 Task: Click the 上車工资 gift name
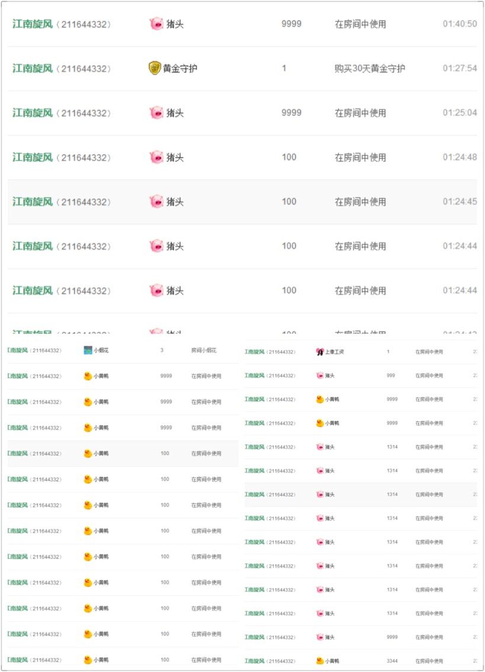(x=335, y=352)
